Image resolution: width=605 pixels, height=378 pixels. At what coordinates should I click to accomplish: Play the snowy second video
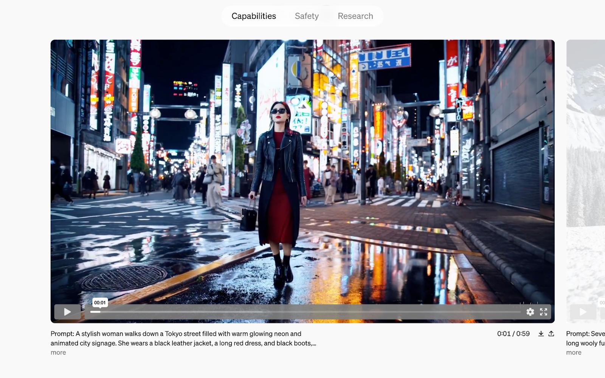tap(583, 312)
